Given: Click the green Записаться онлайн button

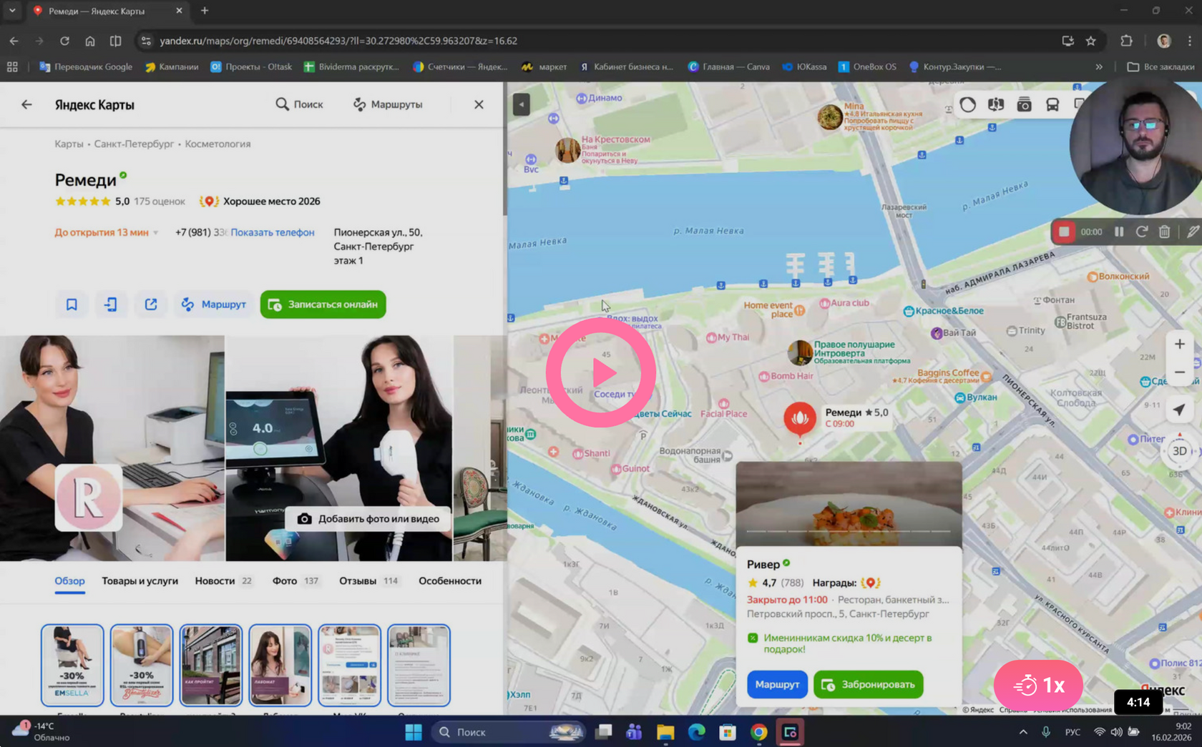Looking at the screenshot, I should coord(323,305).
